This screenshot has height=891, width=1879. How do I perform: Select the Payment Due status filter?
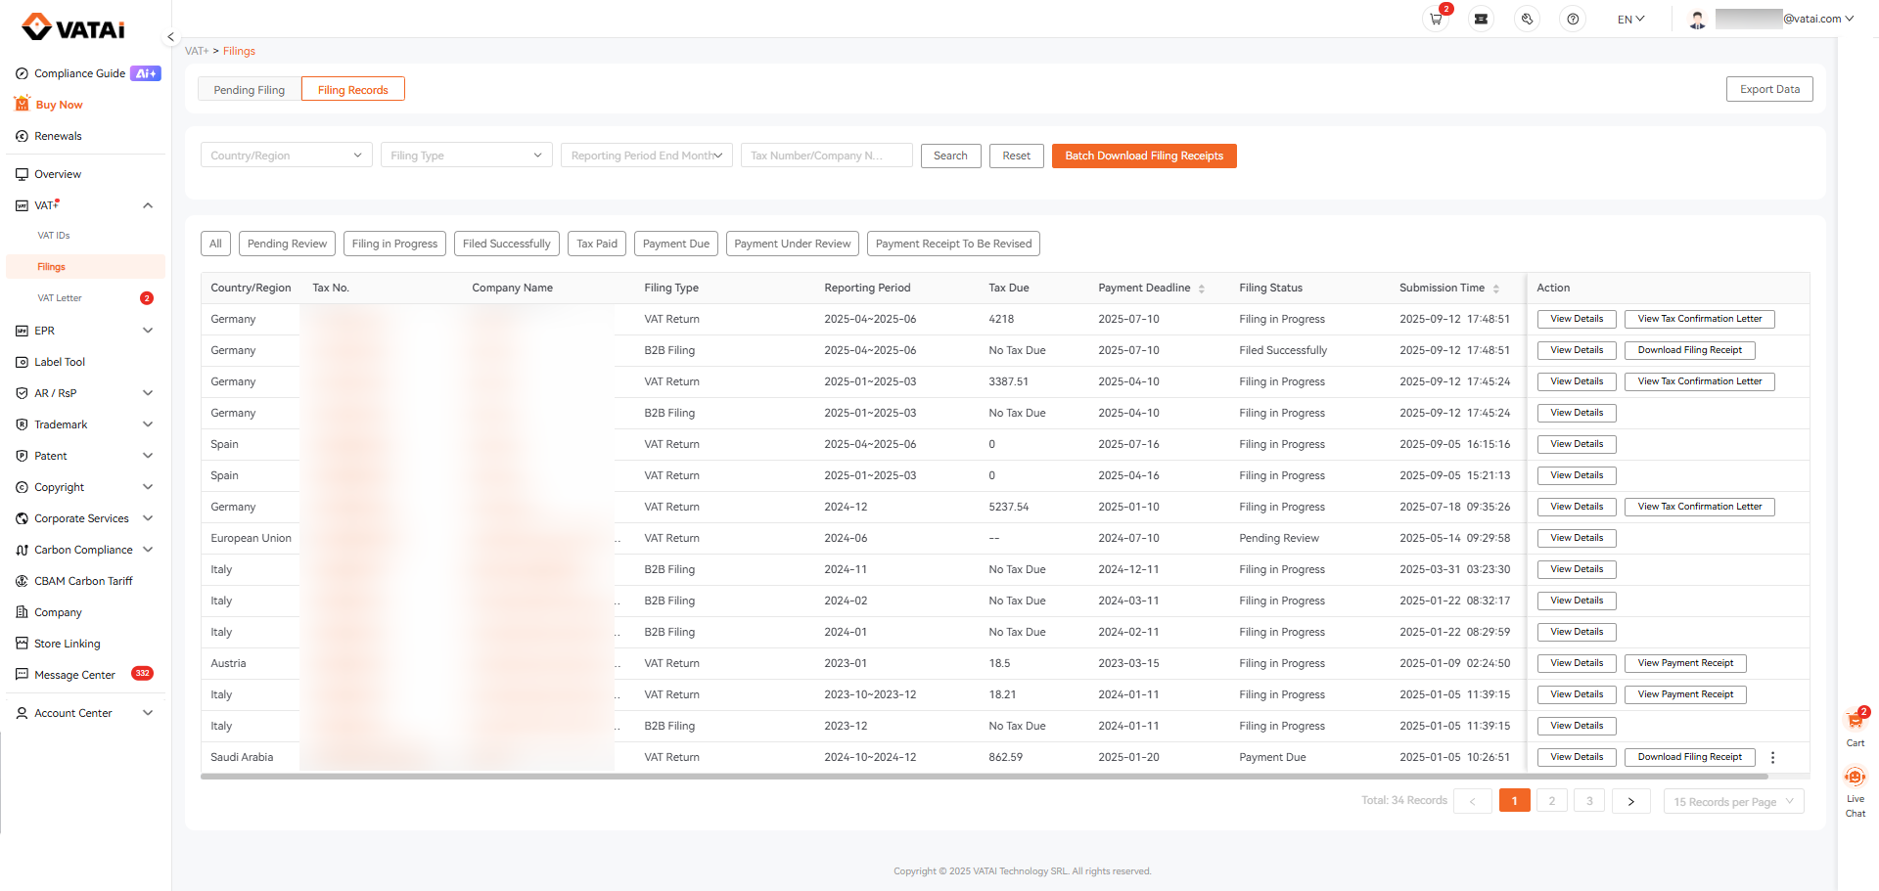pos(675,244)
